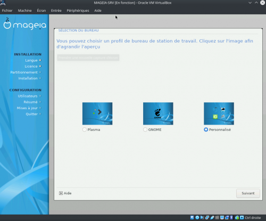The image size is (266, 221).
Task: Open the Aide menu in menu bar
Action: click(98, 11)
